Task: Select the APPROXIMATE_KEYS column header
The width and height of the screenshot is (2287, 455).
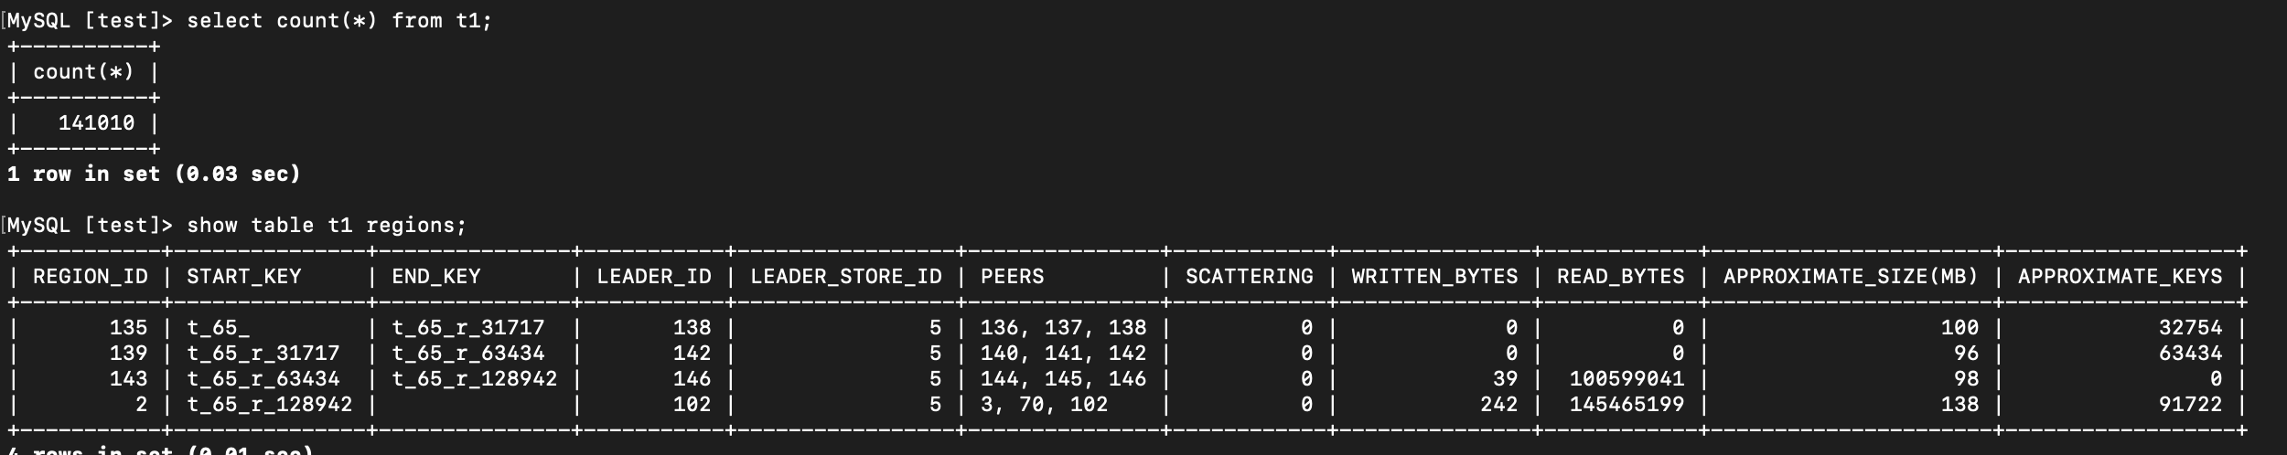Action: 2120,277
